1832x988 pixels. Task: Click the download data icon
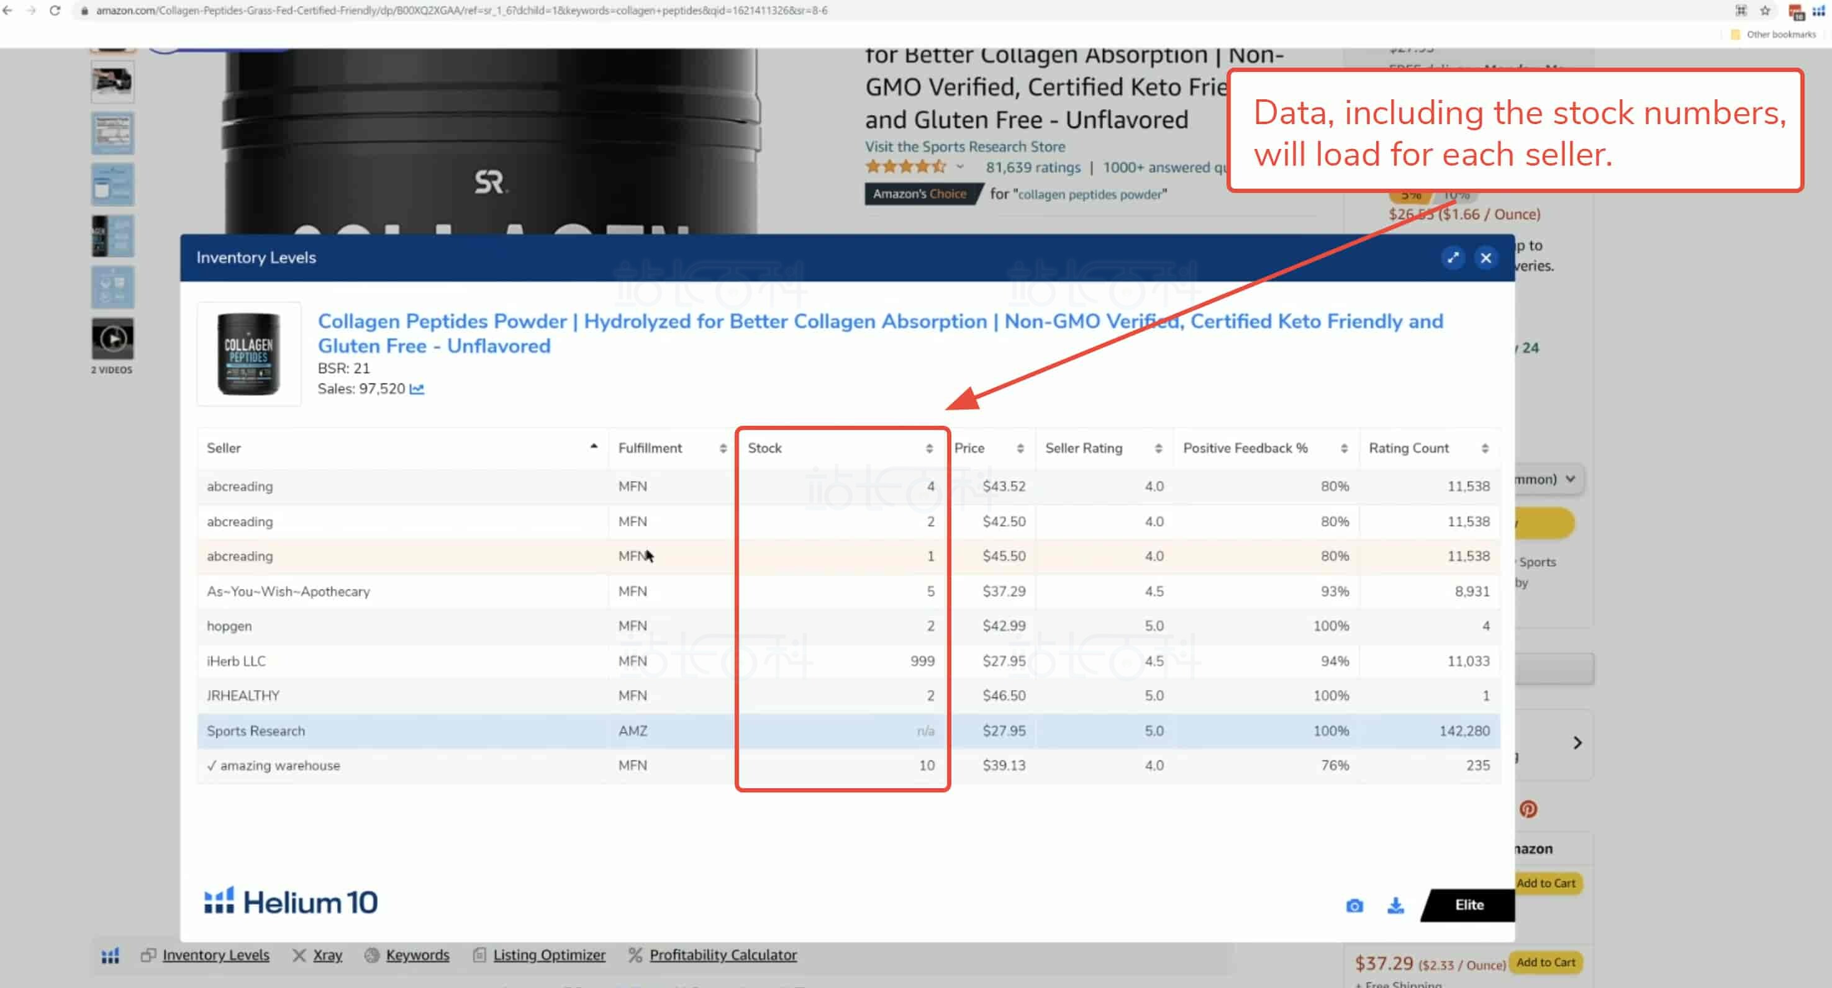click(x=1395, y=905)
